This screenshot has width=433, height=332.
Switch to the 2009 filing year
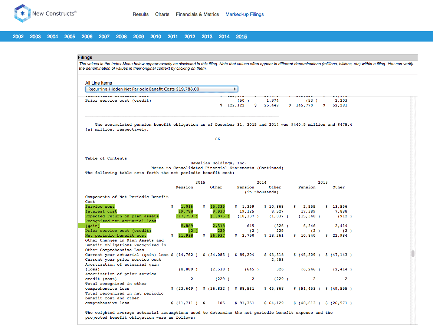139,36
